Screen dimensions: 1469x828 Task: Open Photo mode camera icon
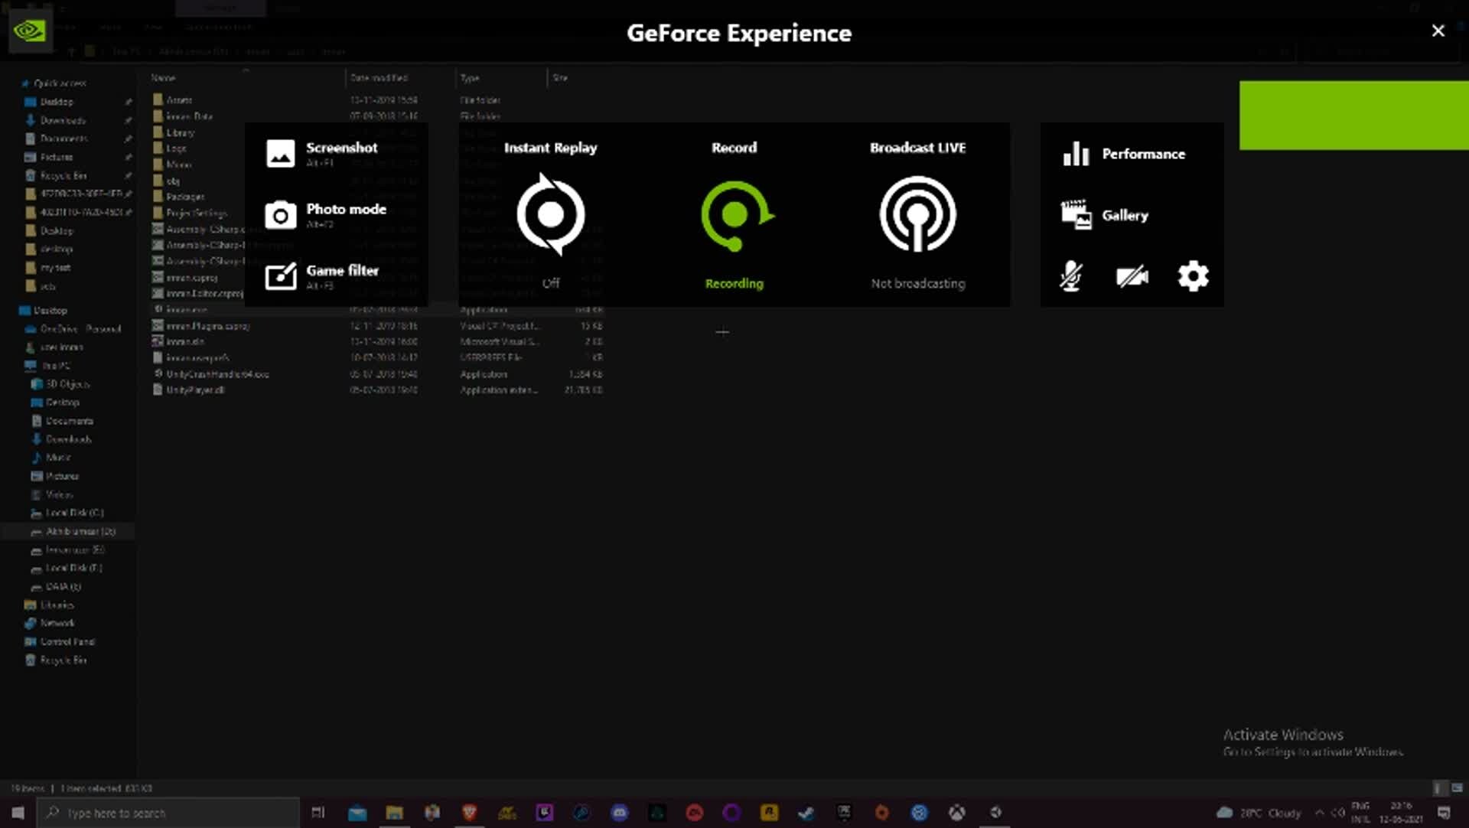tap(280, 216)
